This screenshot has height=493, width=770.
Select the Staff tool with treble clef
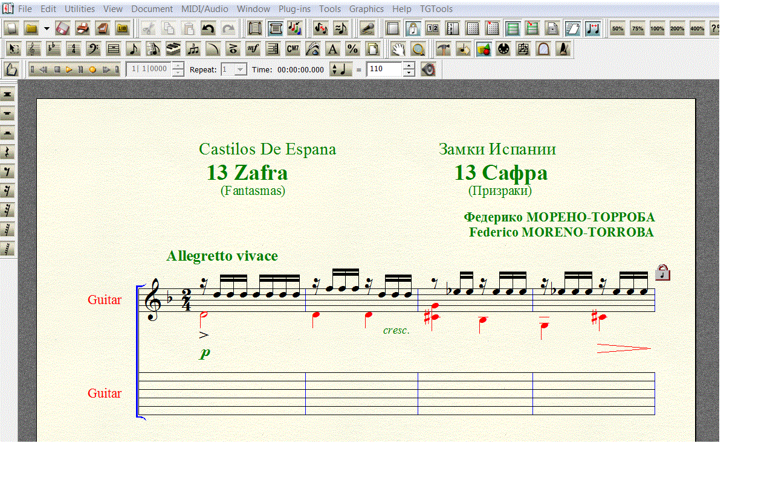click(34, 49)
